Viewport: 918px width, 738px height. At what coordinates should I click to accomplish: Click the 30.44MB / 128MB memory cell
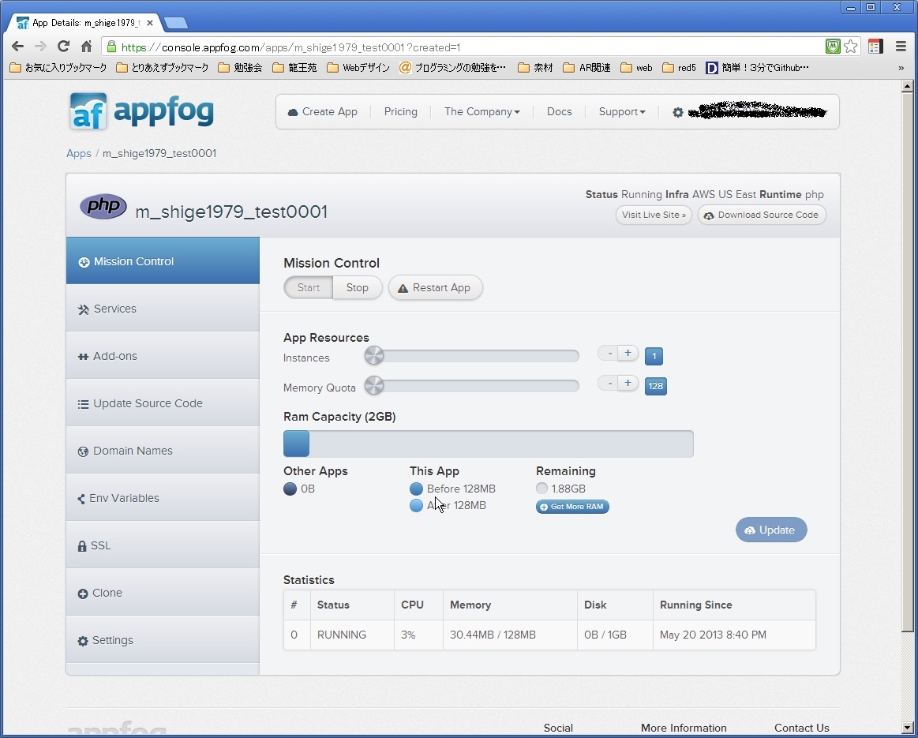[510, 635]
